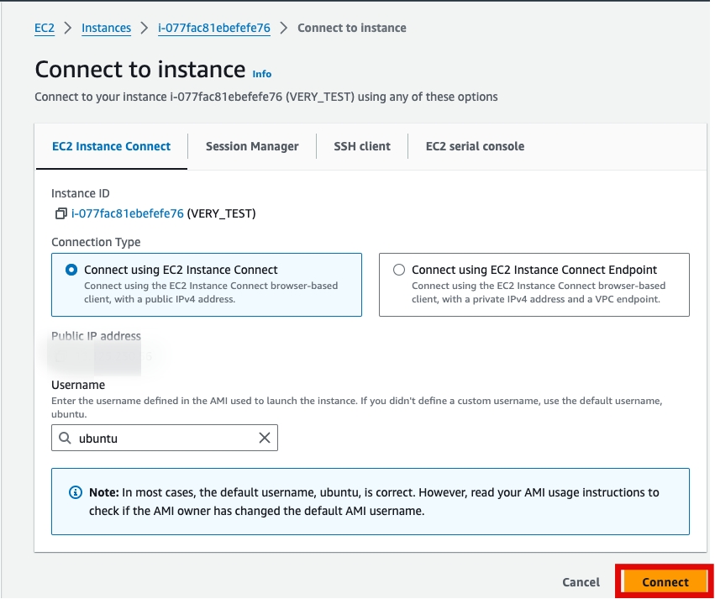
Task: Click the blurred Public IP address value
Action: pyautogui.click(x=101, y=357)
